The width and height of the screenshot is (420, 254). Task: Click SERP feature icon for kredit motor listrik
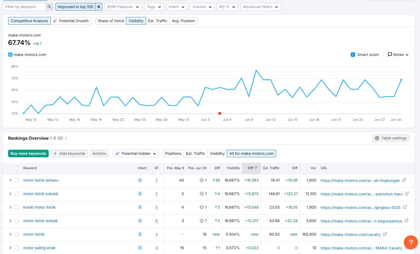click(201, 207)
